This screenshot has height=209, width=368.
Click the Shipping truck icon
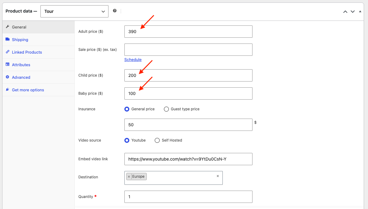tap(8, 39)
